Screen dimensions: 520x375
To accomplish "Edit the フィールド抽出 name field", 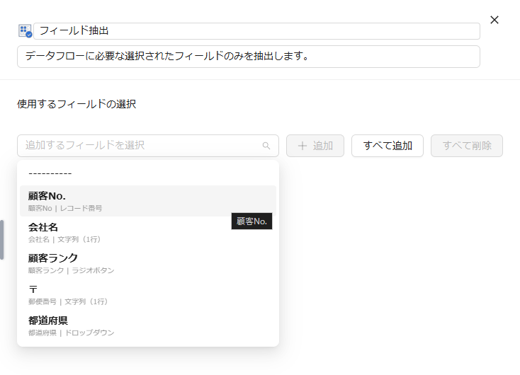I will pyautogui.click(x=256, y=31).
